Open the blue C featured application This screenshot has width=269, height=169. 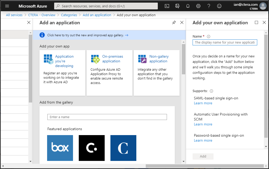pyautogui.click(x=123, y=148)
